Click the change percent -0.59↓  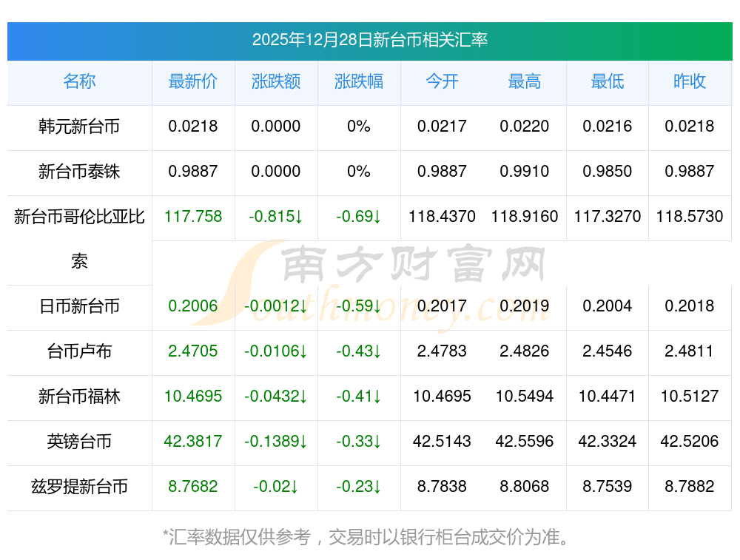click(359, 306)
